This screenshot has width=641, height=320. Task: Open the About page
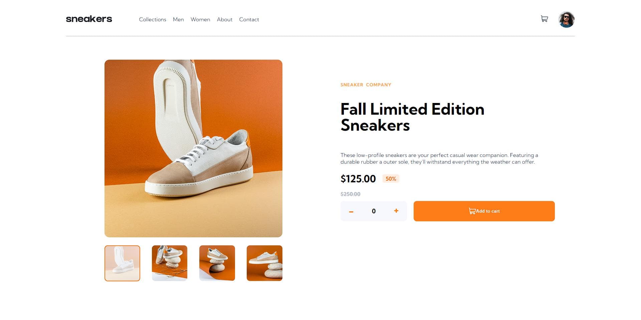[224, 19]
